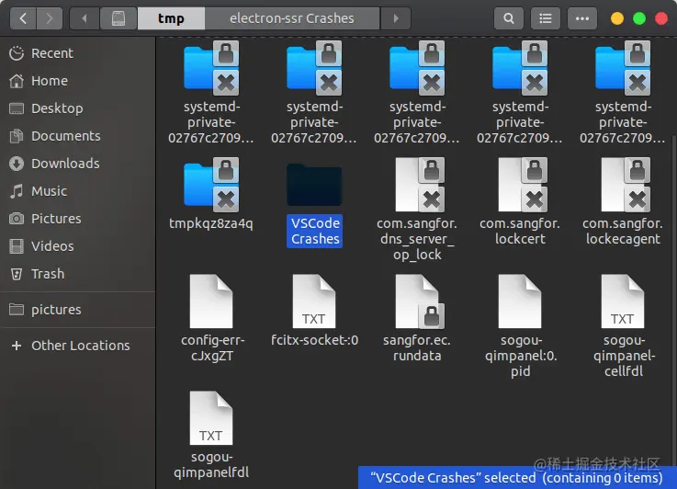Click the vertical scrollbar of file view
677x489 pixels.
point(674,302)
